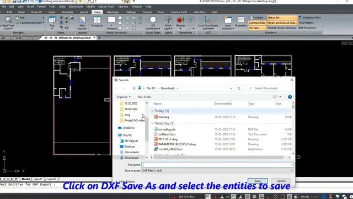The width and height of the screenshot is (353, 199).
Task: Toggle Status Bar display option
Action: (x=282, y=17)
